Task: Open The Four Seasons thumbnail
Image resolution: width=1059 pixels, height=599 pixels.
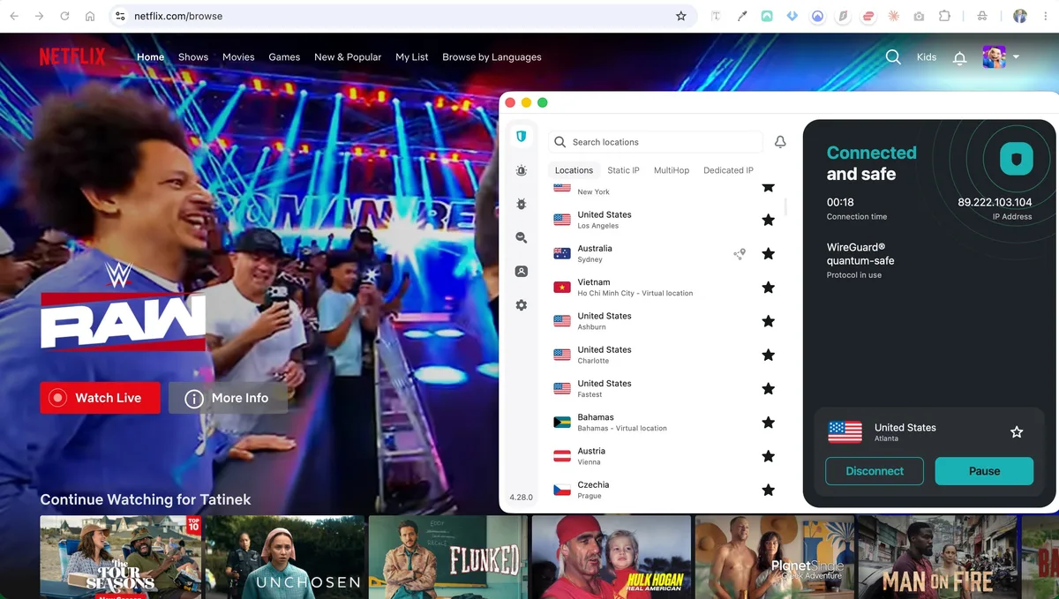Action: 120,557
